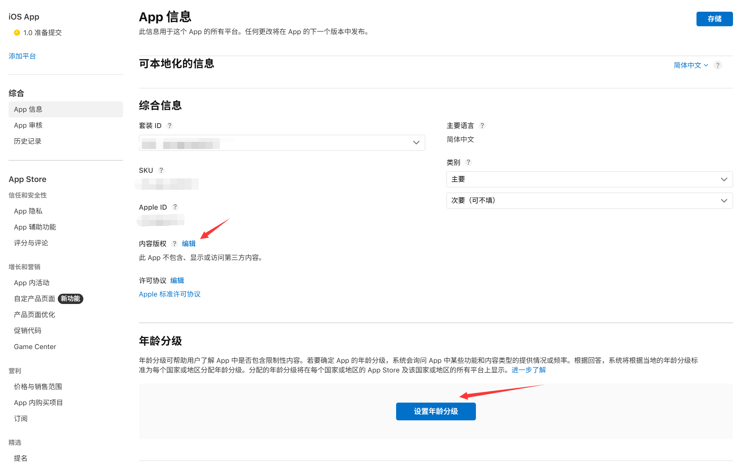The image size is (744, 470).
Task: Switch localization language via 简体中文 menu
Action: point(690,65)
